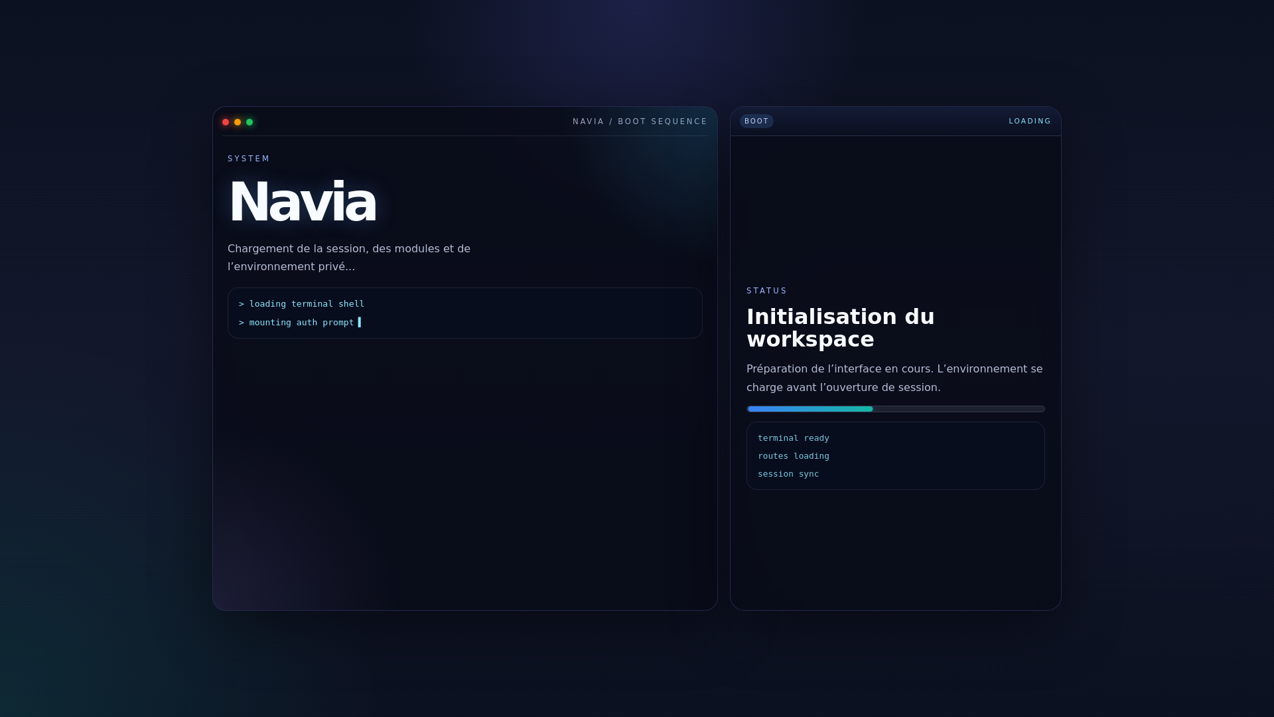
Task: Click the LOADING status label
Action: [x=1030, y=121]
